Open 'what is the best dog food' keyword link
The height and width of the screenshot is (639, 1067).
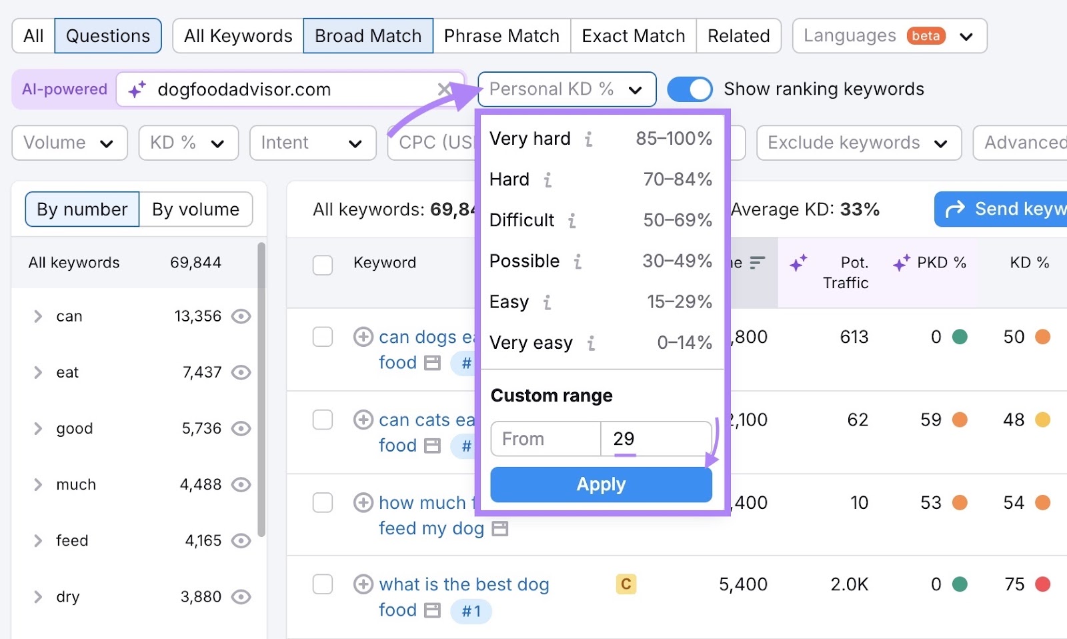tap(464, 597)
